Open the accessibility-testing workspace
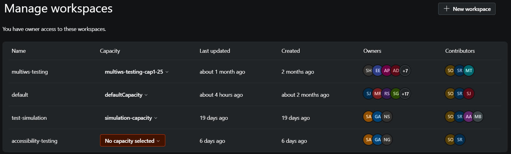The height and width of the screenshot is (154, 511). [x=34, y=141]
